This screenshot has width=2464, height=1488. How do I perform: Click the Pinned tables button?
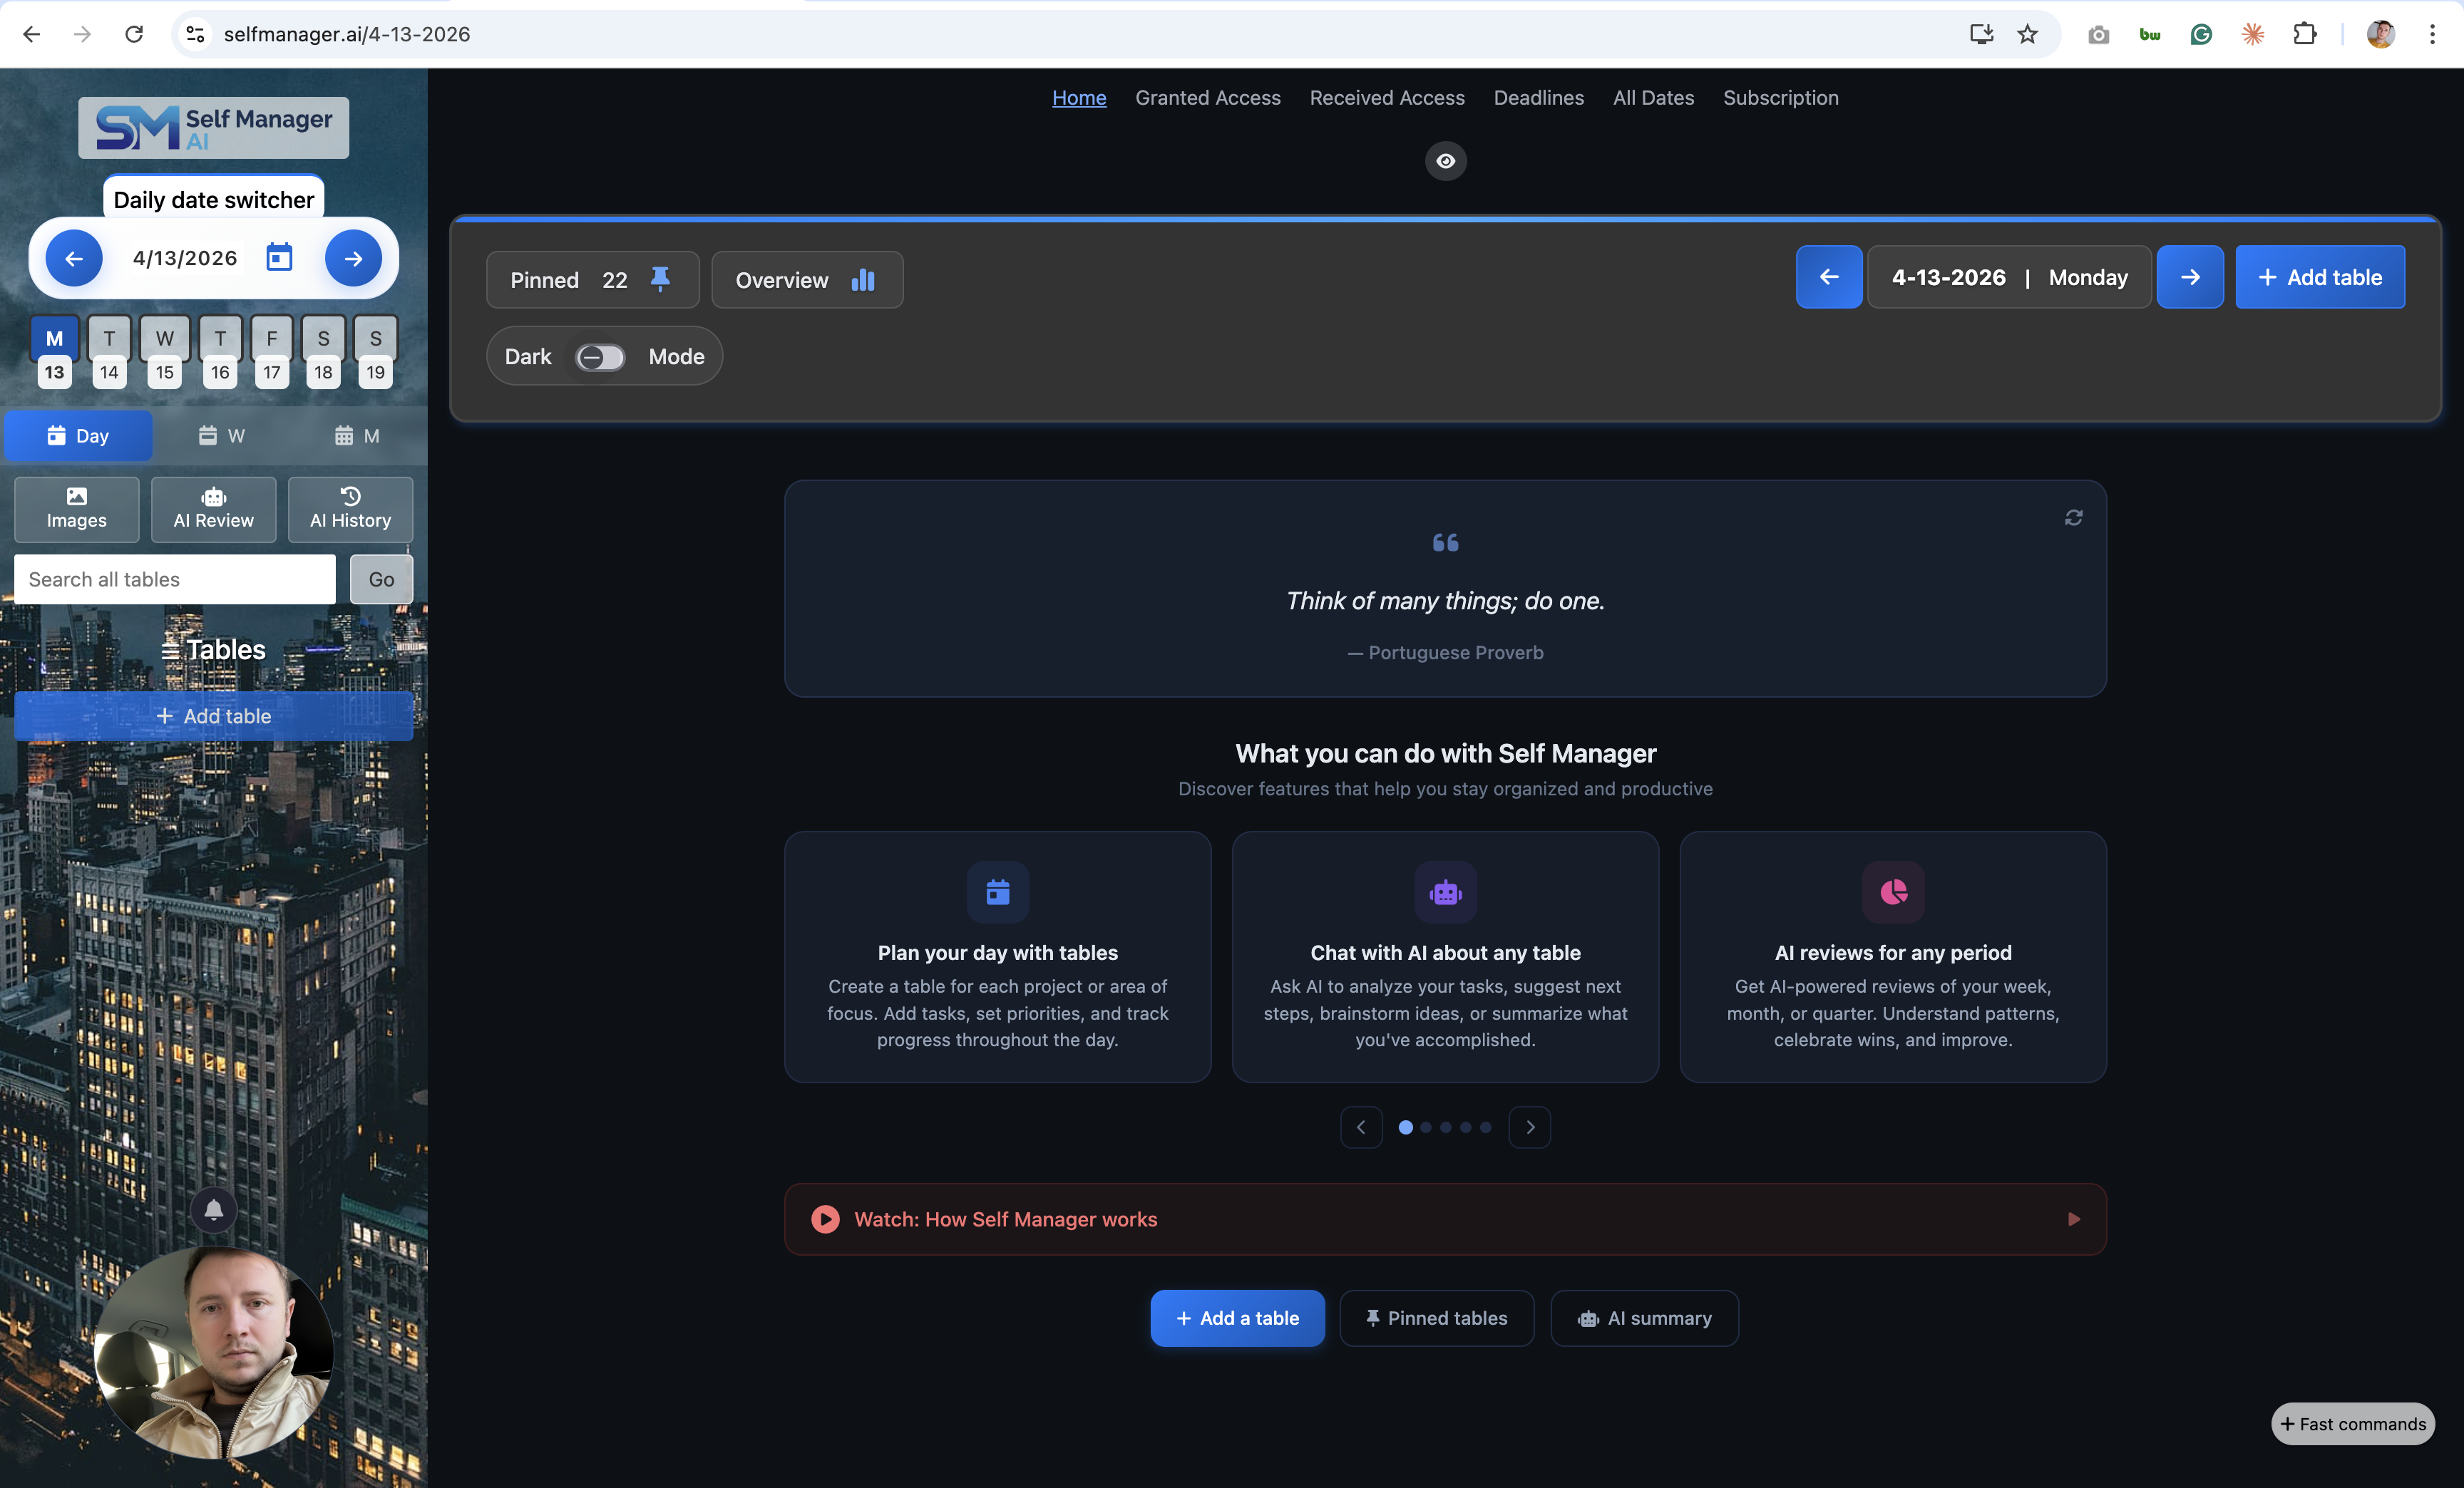(1436, 1317)
